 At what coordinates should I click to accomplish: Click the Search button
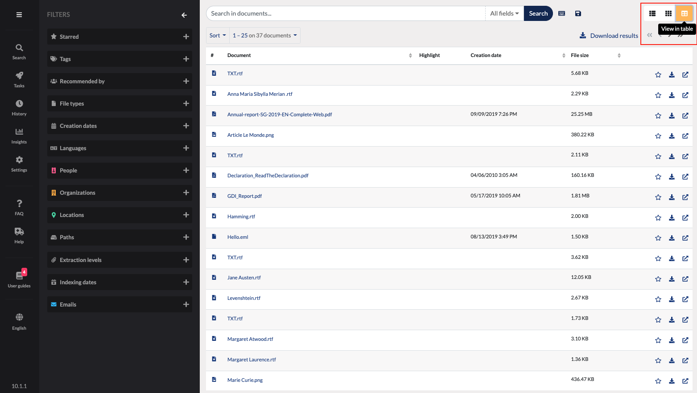pyautogui.click(x=538, y=13)
